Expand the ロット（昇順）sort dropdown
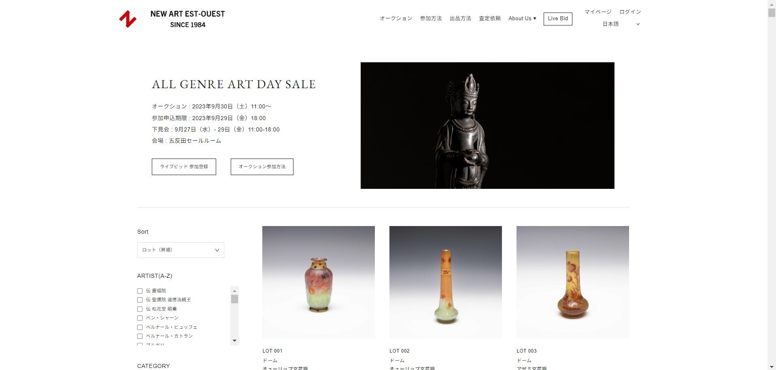The height and width of the screenshot is (370, 776). (181, 250)
